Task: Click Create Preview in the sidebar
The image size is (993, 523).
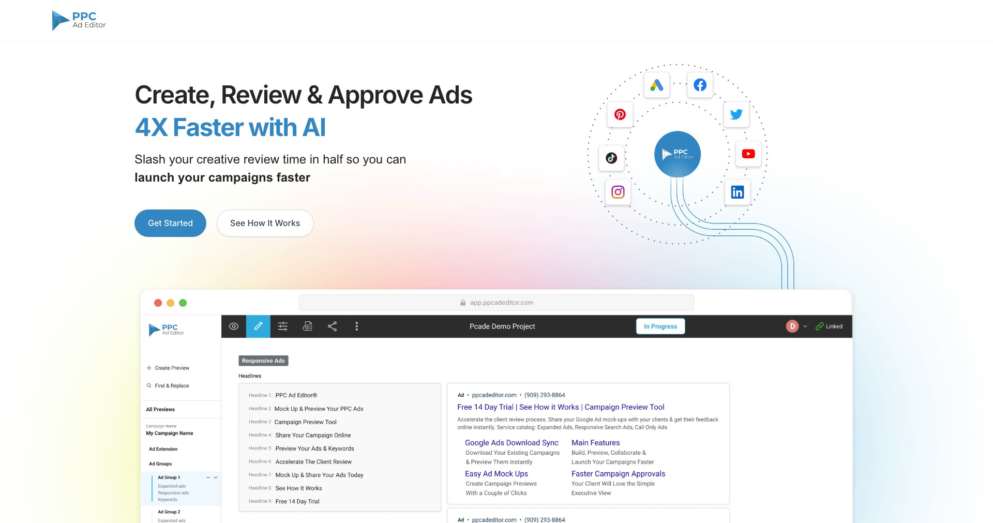Action: 168,368
